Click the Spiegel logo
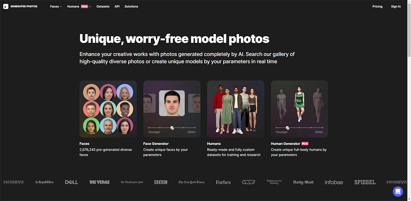This screenshot has width=411, height=201. [x=365, y=182]
